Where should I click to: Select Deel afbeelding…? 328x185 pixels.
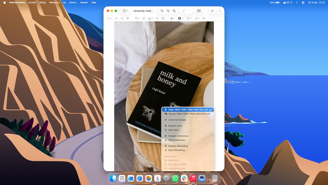pyautogui.click(x=188, y=150)
